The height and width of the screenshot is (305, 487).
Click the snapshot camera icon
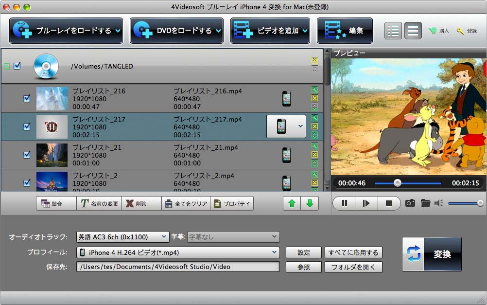(410, 203)
